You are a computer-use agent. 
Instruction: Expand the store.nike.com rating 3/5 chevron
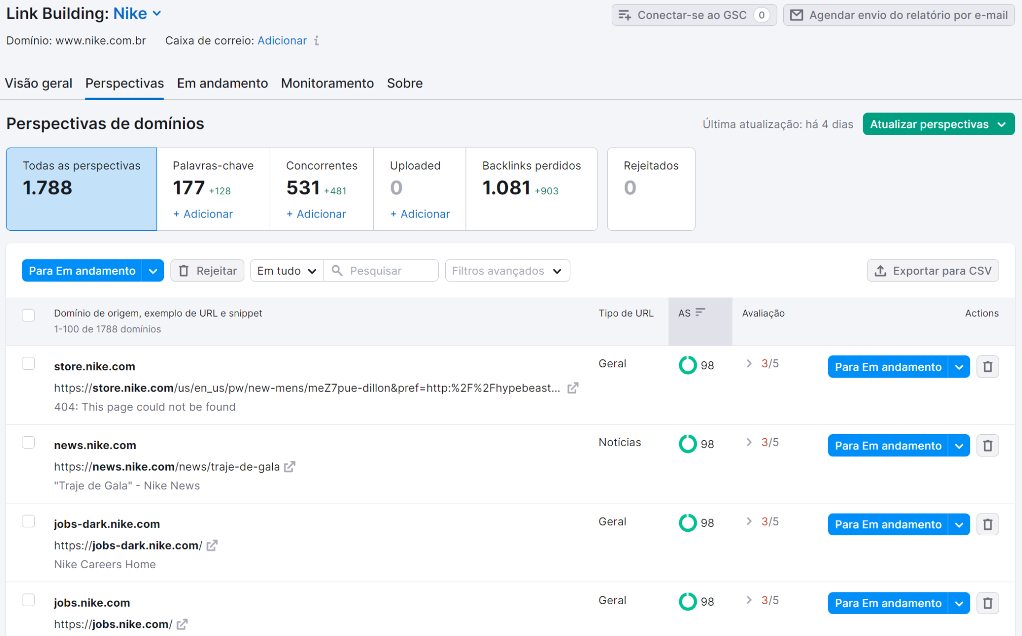749,364
